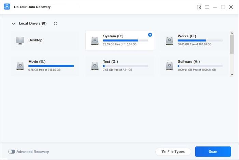Click '7.65 GB free of 7.71 GB' text
Screen dimensions: 239x160
click(x=117, y=70)
